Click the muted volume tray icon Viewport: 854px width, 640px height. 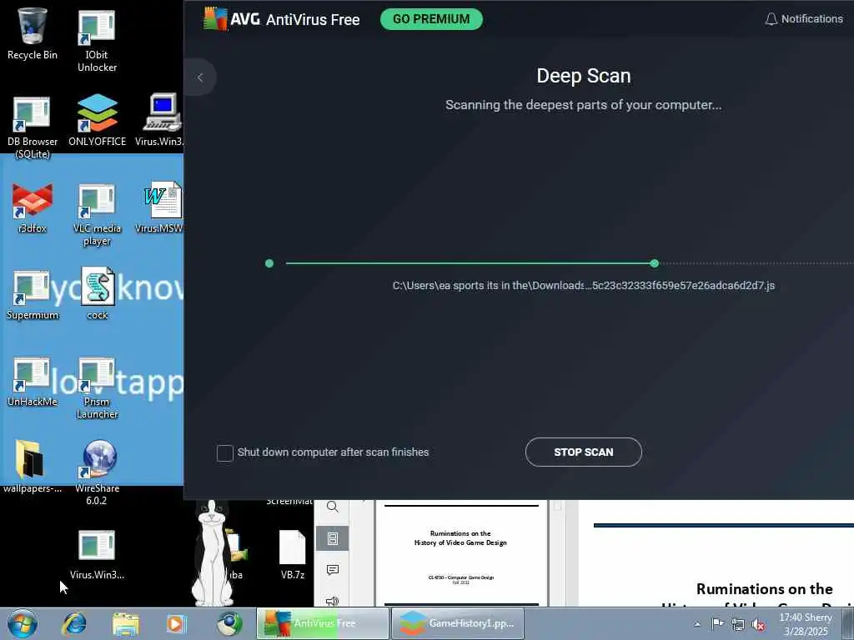(x=758, y=624)
